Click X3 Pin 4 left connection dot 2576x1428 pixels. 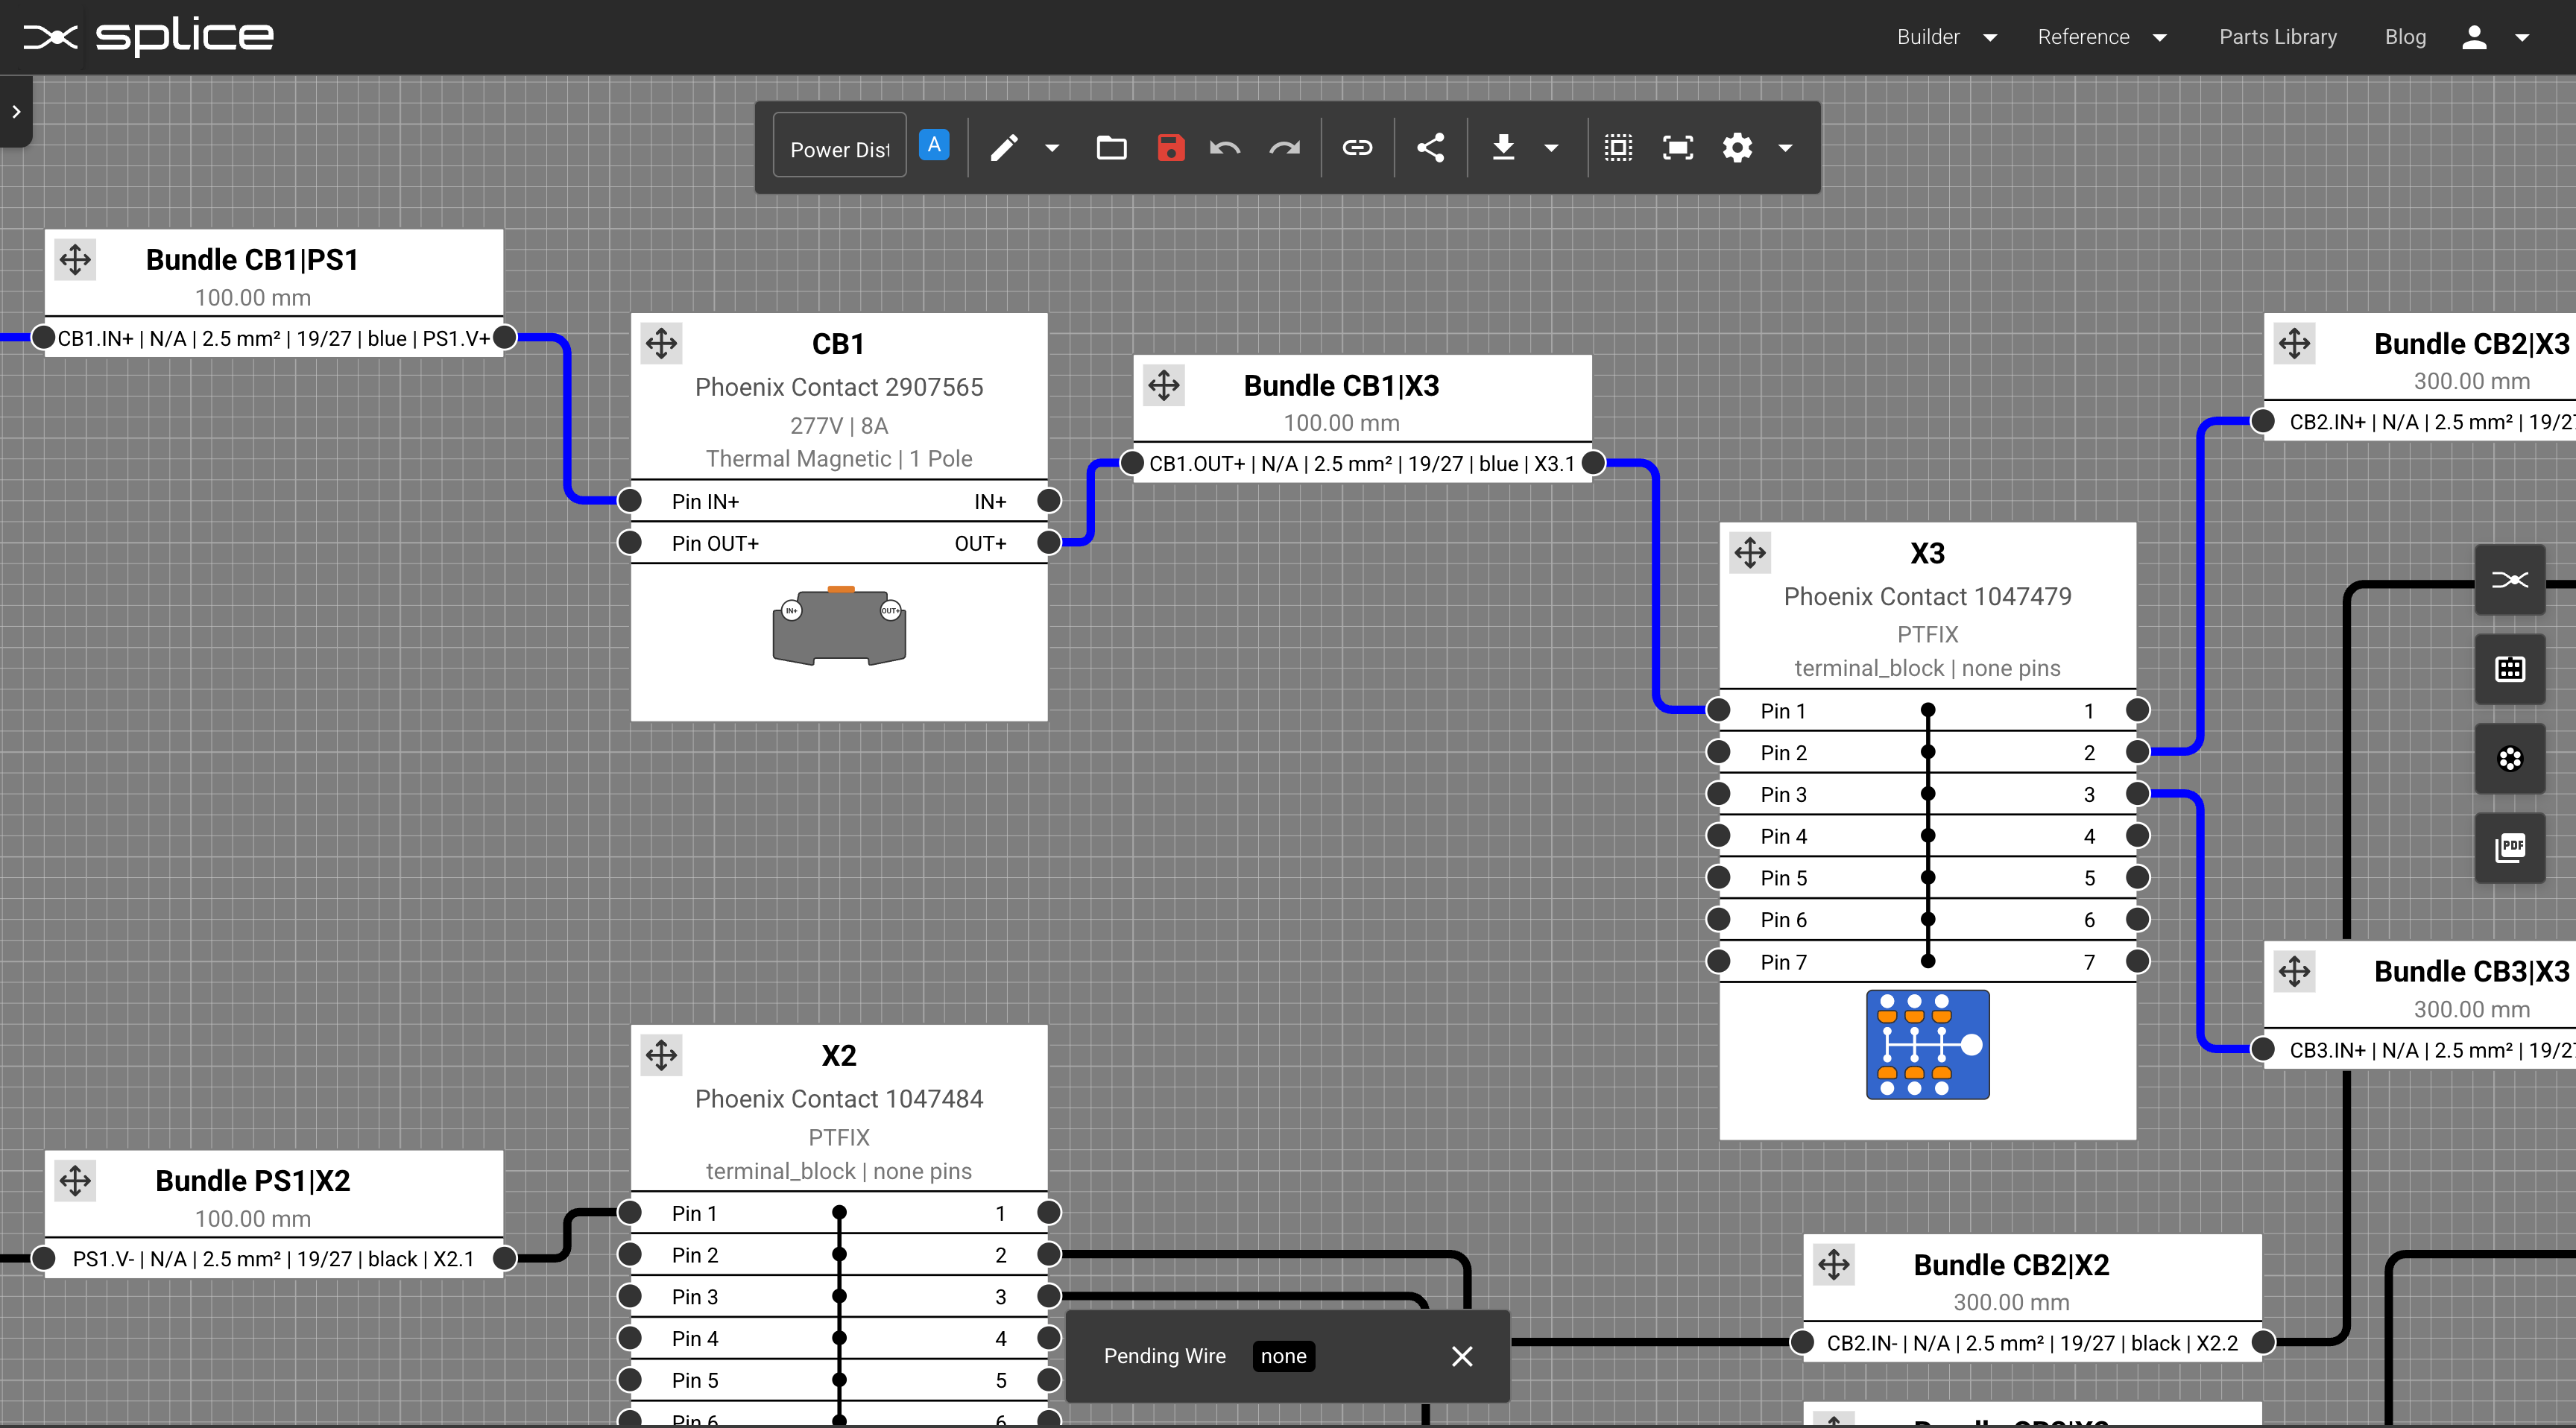pos(1719,836)
